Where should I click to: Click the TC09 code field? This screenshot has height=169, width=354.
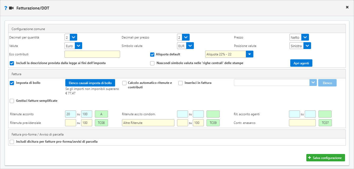[213, 123]
